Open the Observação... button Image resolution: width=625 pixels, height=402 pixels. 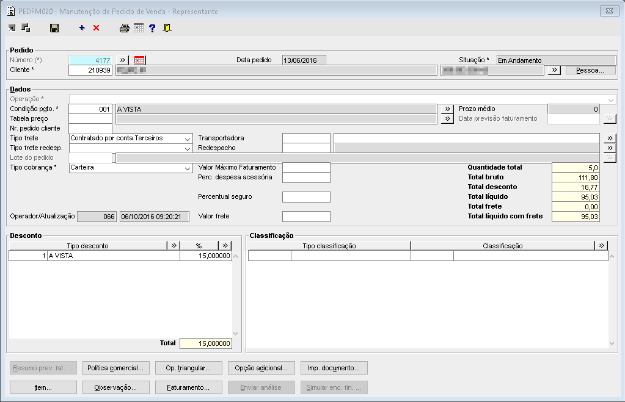[115, 388]
